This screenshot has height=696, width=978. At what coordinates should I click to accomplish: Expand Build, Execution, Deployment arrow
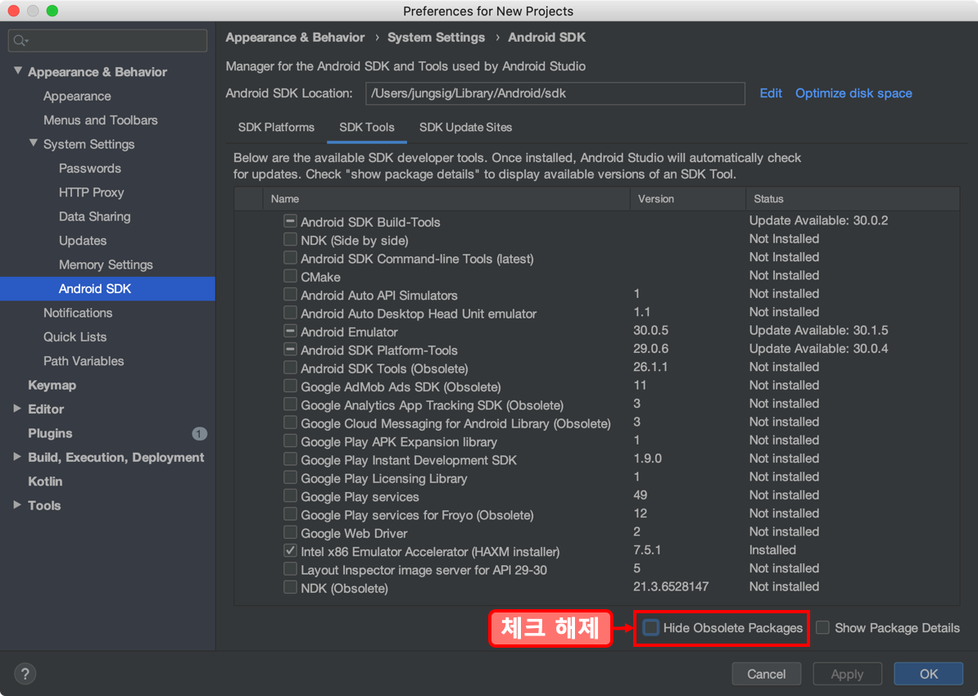17,457
